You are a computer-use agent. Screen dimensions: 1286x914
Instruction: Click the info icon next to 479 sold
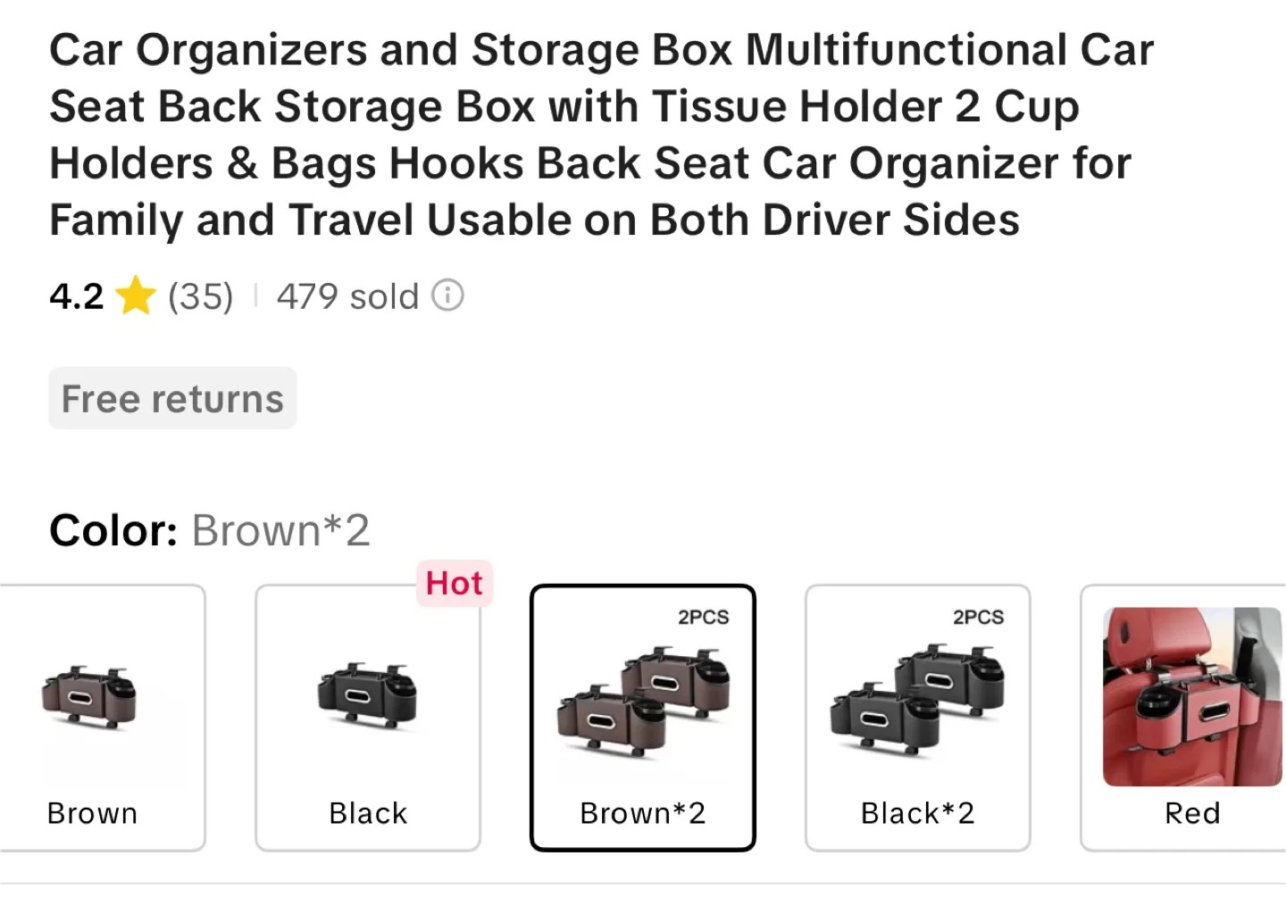point(447,295)
